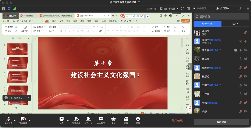The image size is (251, 128).
Task: Switch to 会中聊天 panel tab
Action: click(x=200, y=8)
